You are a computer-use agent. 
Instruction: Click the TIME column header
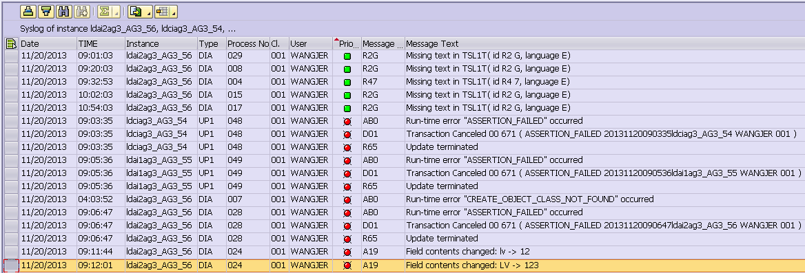[101, 44]
